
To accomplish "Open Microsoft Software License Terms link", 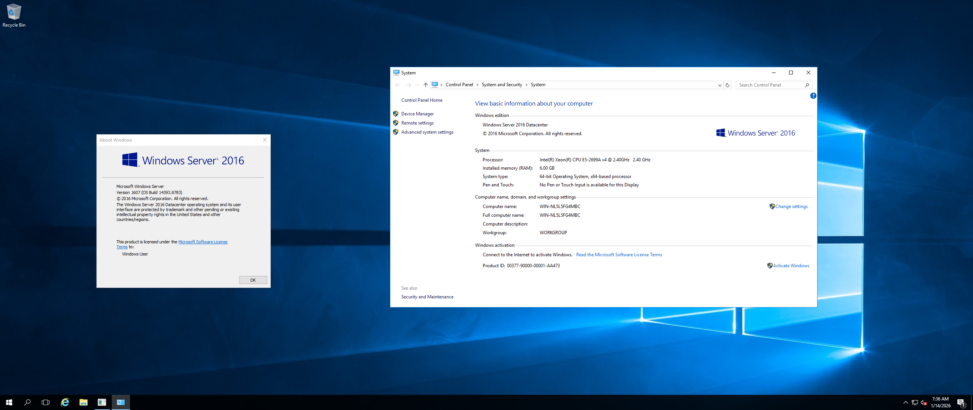I will point(203,242).
